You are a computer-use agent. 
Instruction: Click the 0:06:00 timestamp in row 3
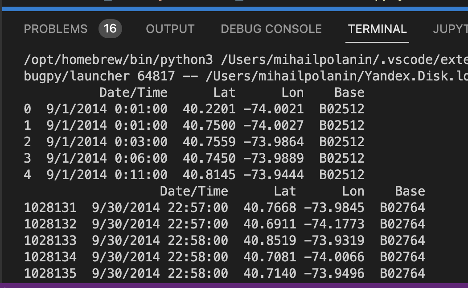141,158
